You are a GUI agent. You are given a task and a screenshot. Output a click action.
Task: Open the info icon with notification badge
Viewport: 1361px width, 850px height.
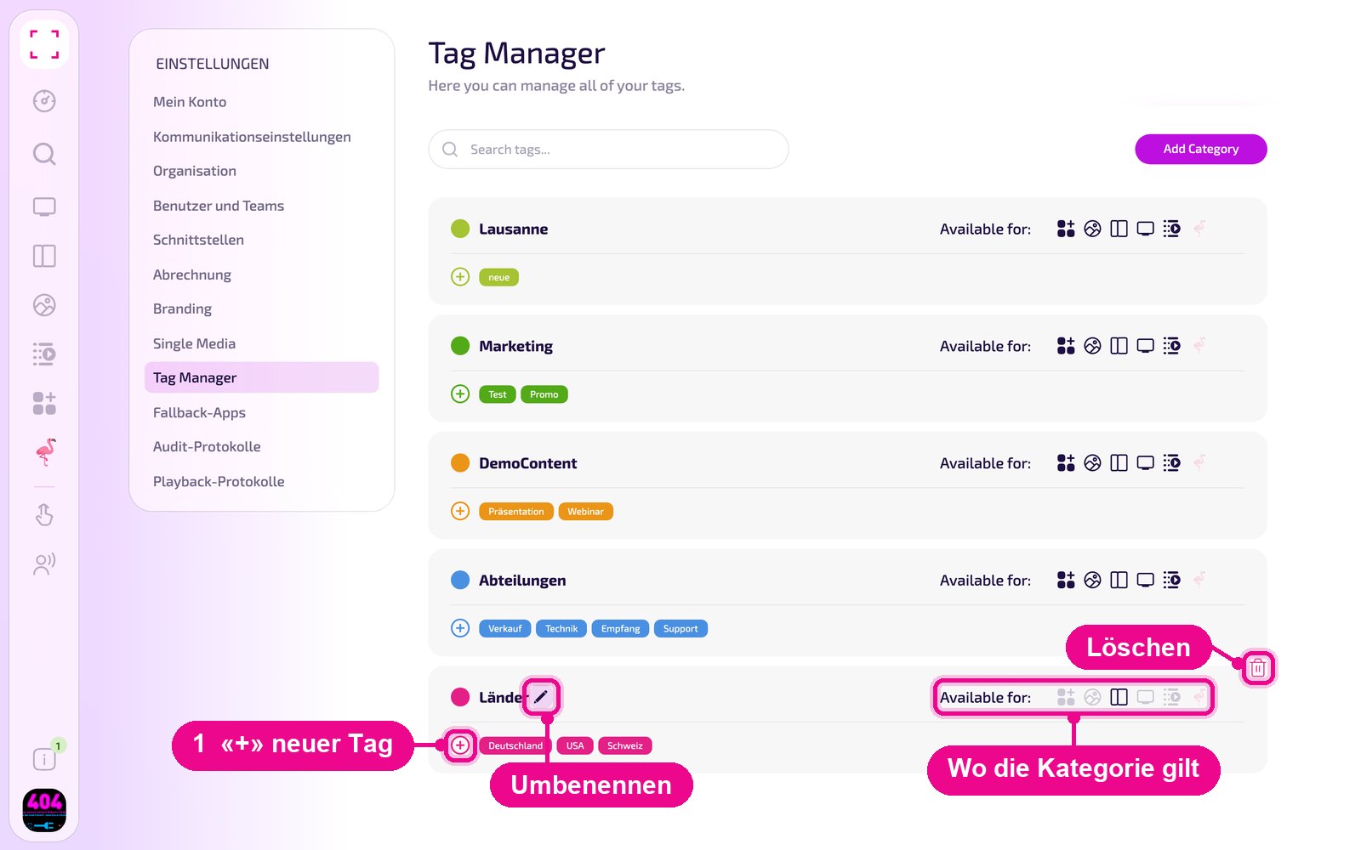[44, 758]
